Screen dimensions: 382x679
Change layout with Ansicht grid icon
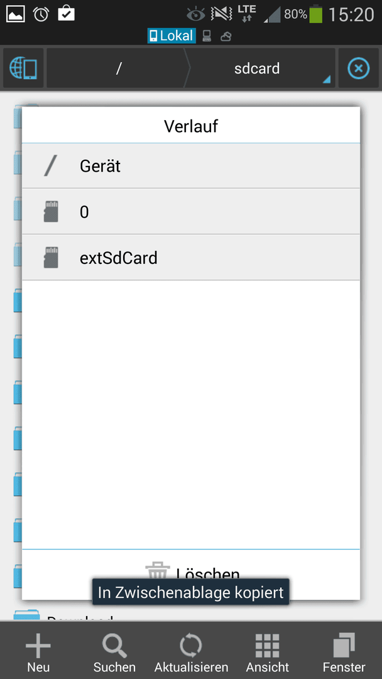[x=267, y=646]
